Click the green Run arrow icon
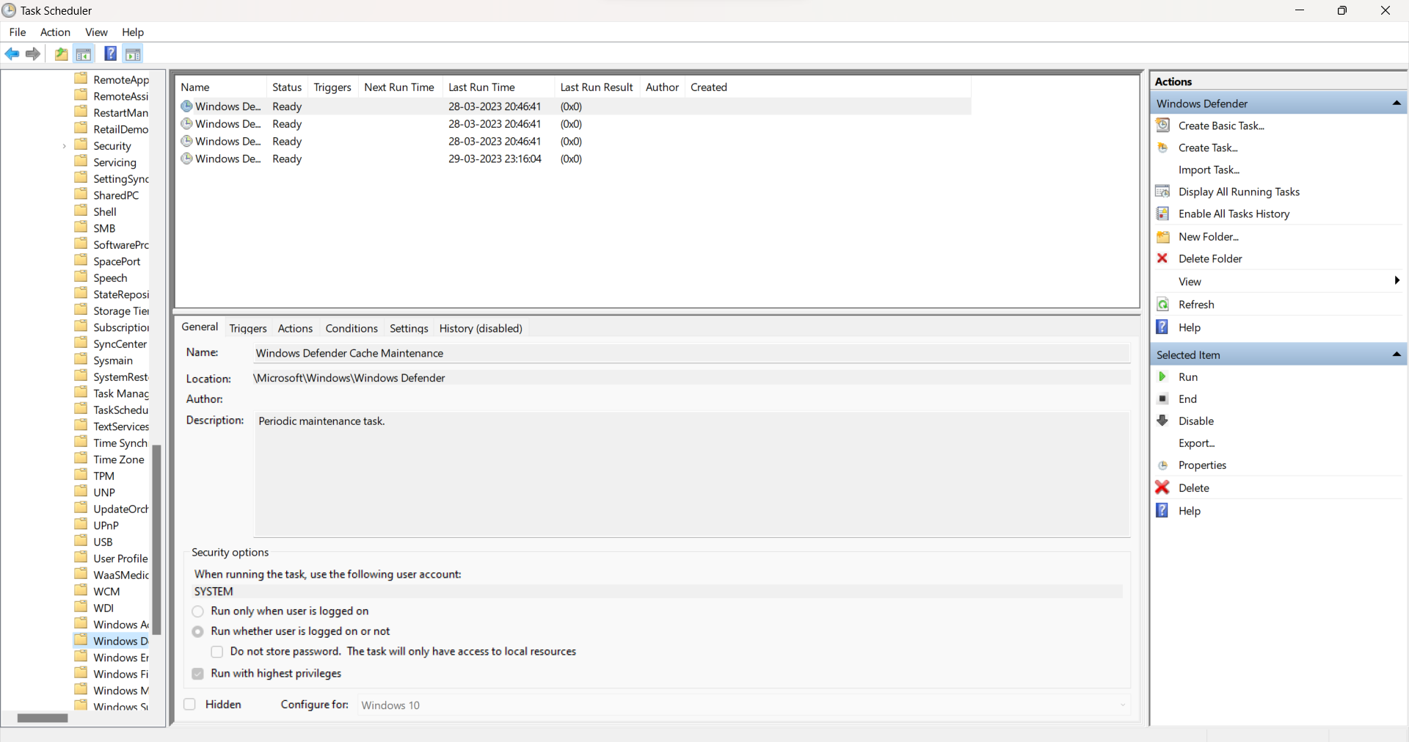1409x742 pixels. [1162, 377]
